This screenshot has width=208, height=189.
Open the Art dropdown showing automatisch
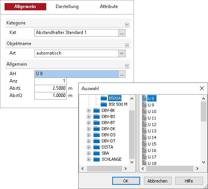(122, 53)
